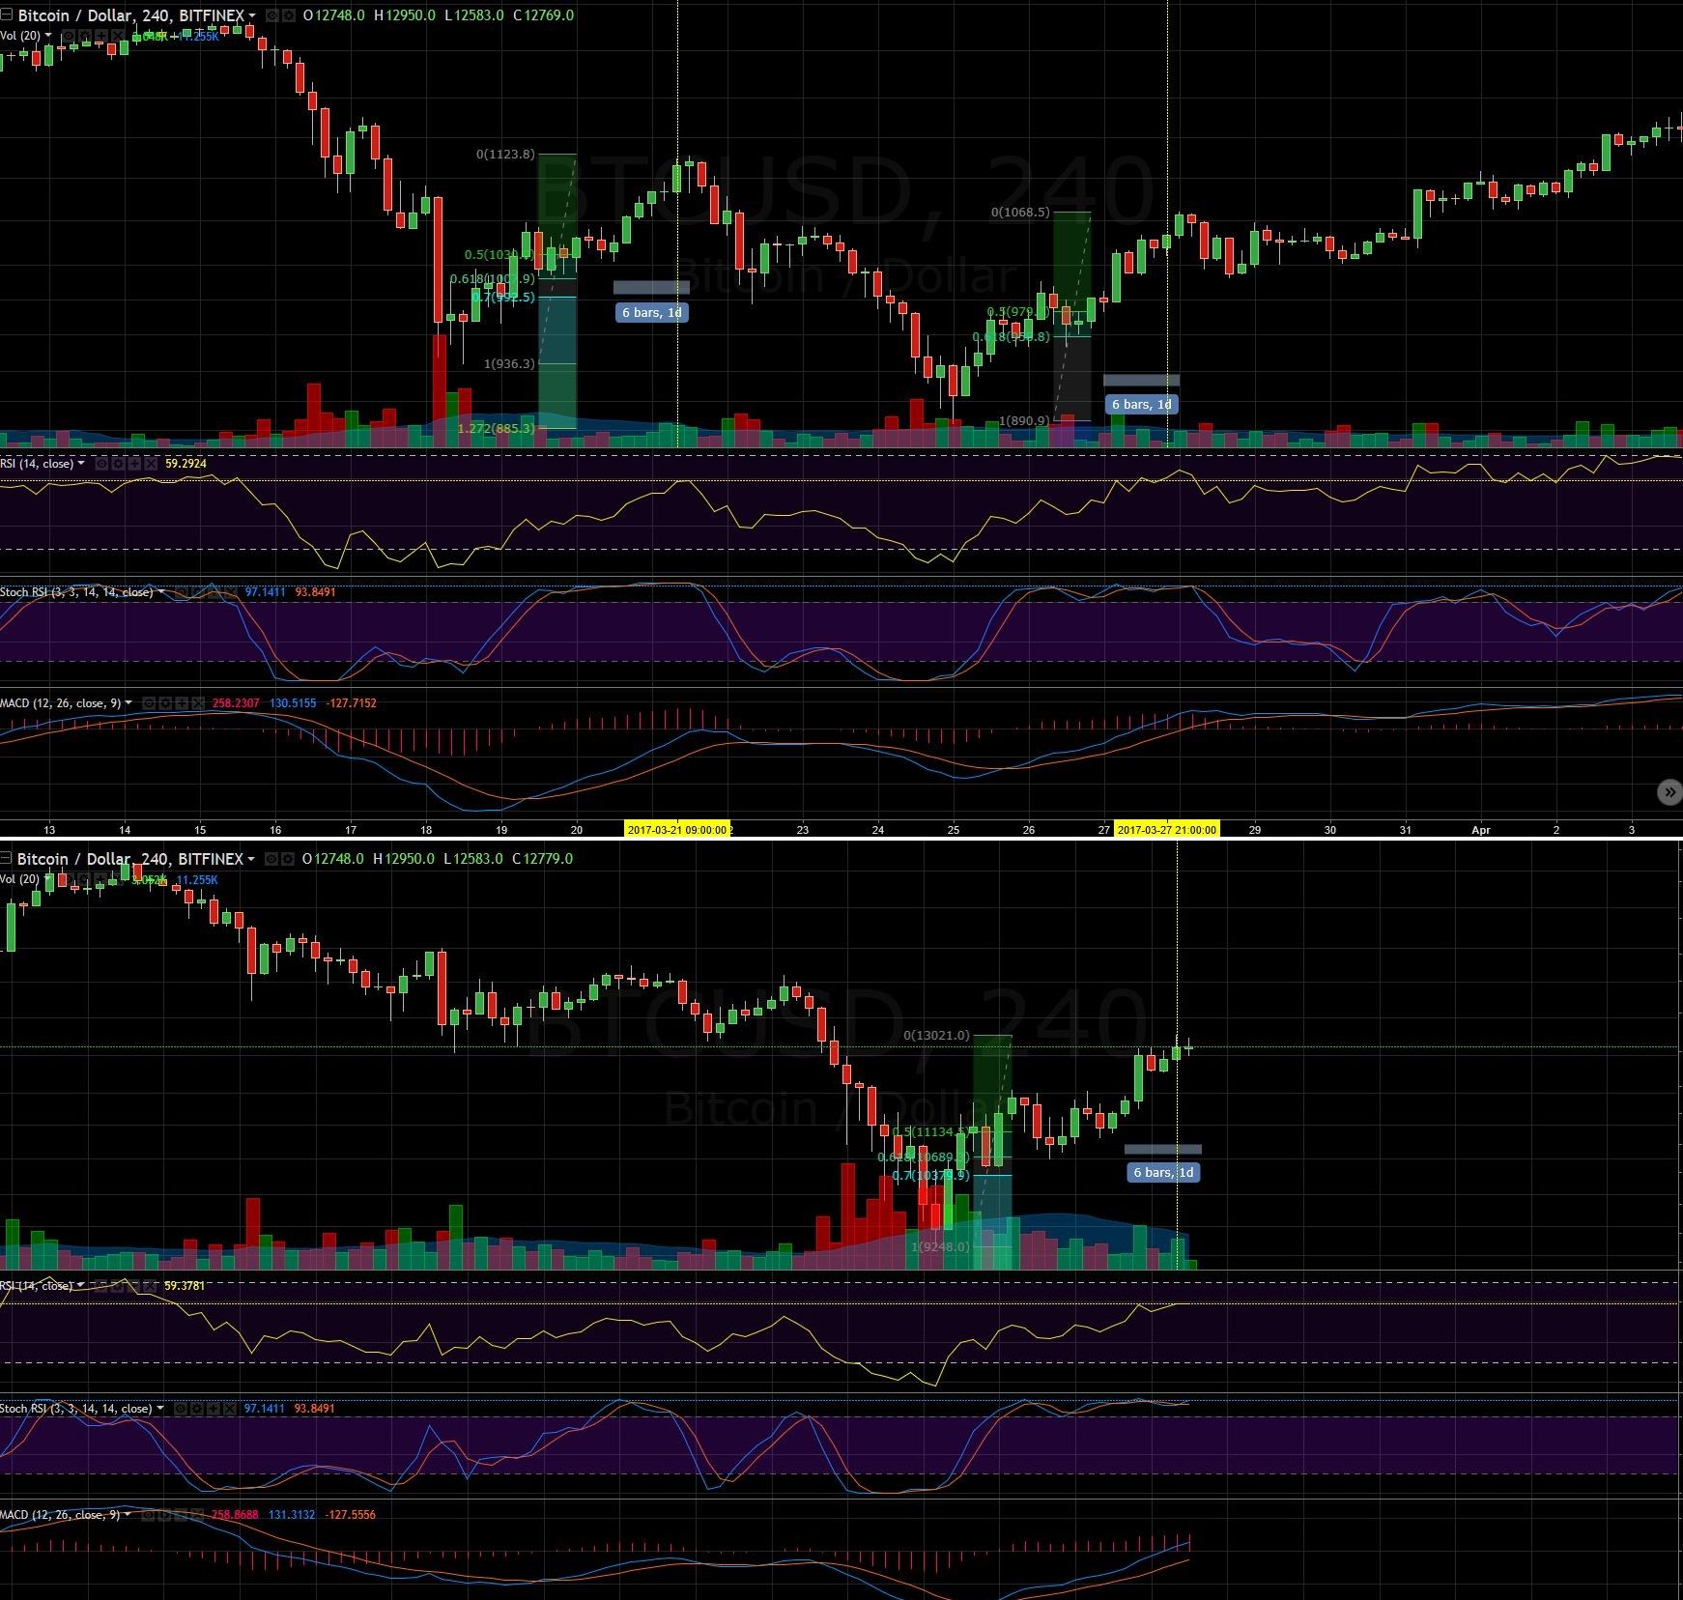Click bottom chart close value C12779.0
The height and width of the screenshot is (1600, 1683).
pyautogui.click(x=542, y=859)
